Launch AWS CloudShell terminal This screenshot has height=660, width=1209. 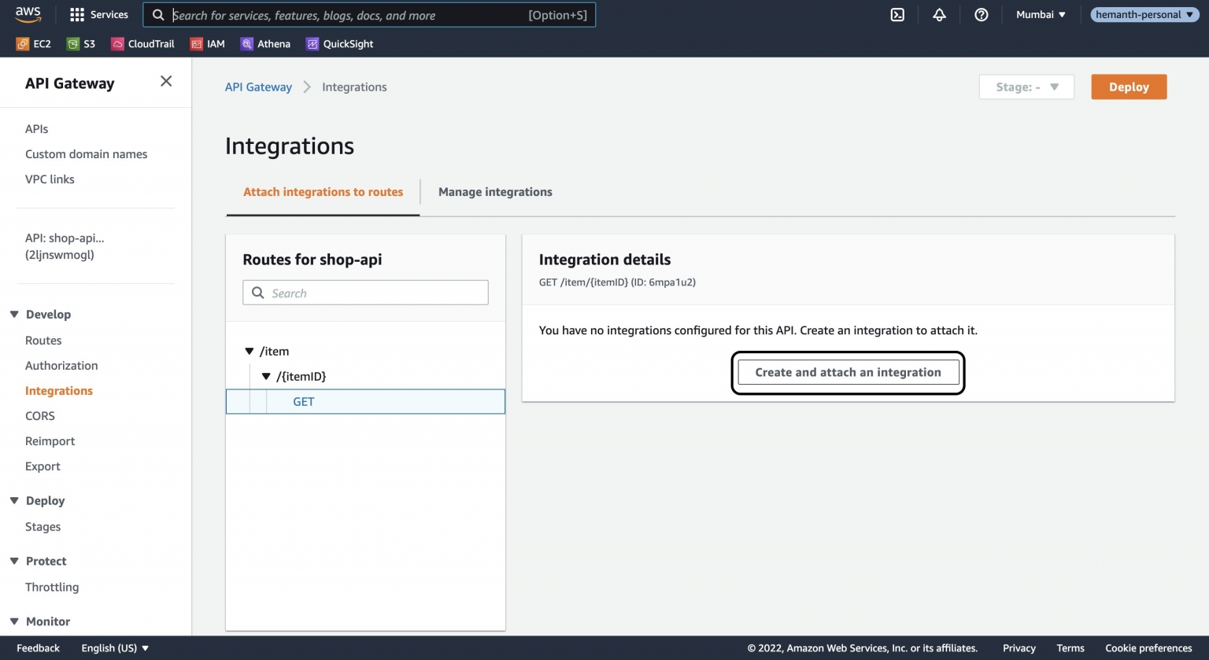pyautogui.click(x=897, y=14)
